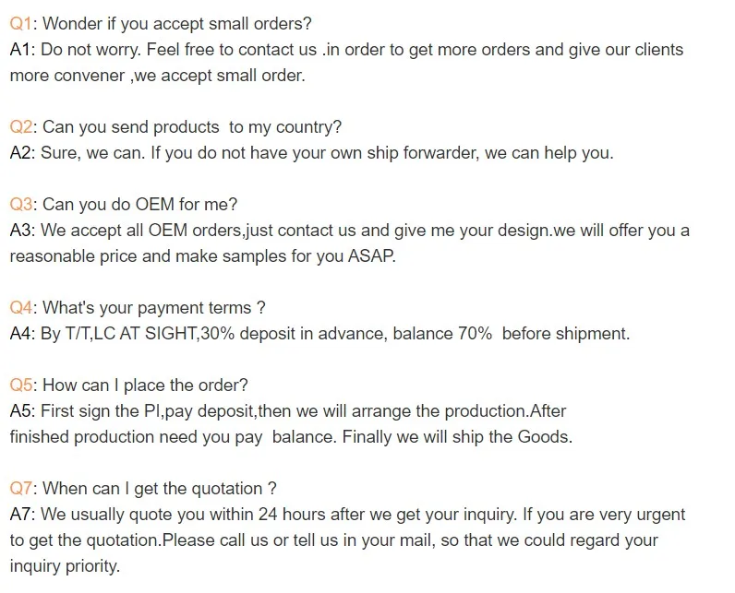This screenshot has width=735, height=593.
Task: Click the "How can I place the order?" question
Action: (x=145, y=385)
